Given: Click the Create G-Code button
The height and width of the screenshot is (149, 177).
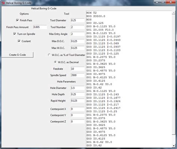Looking at the screenshot, I should pos(18,55).
